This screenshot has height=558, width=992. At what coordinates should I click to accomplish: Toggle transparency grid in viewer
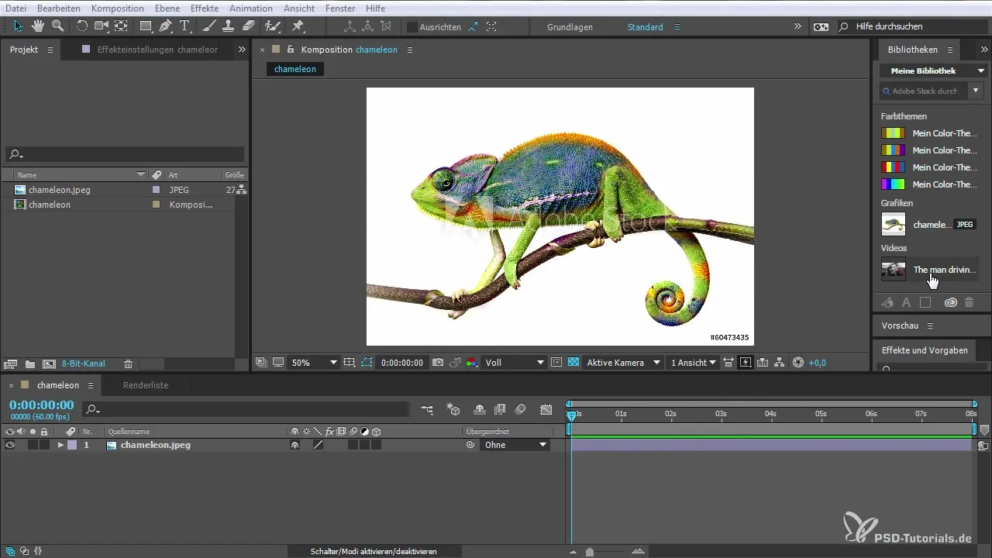573,363
